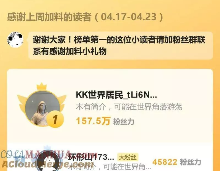Click the date range 04.17-04.23

(x=129, y=17)
